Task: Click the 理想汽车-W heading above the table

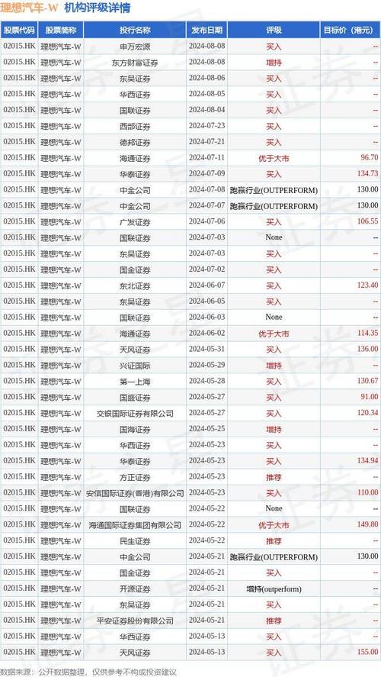Action: tap(27, 8)
